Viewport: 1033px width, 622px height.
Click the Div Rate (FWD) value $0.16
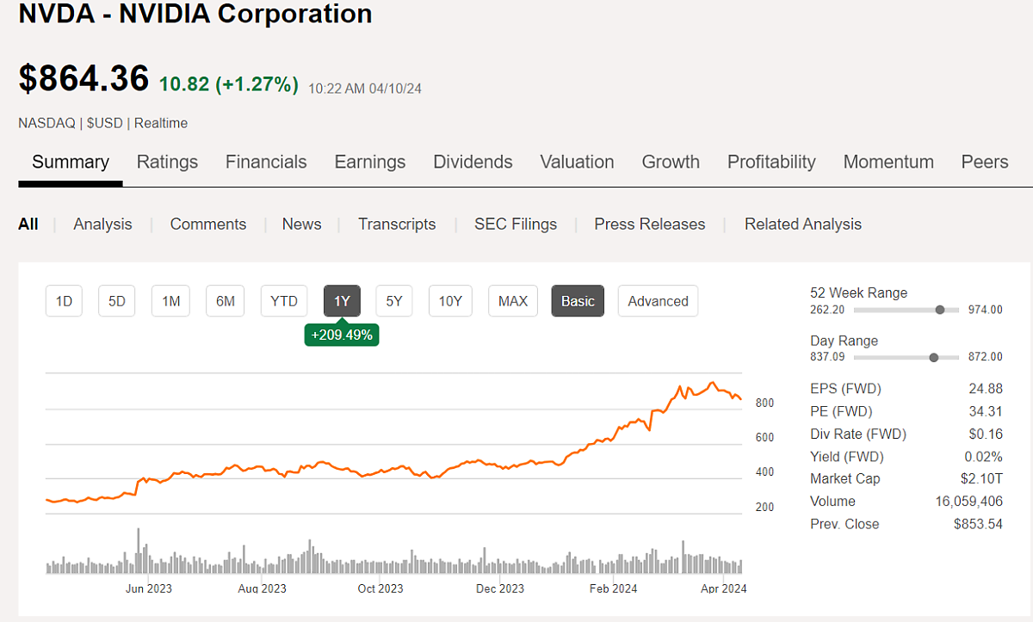tap(986, 434)
